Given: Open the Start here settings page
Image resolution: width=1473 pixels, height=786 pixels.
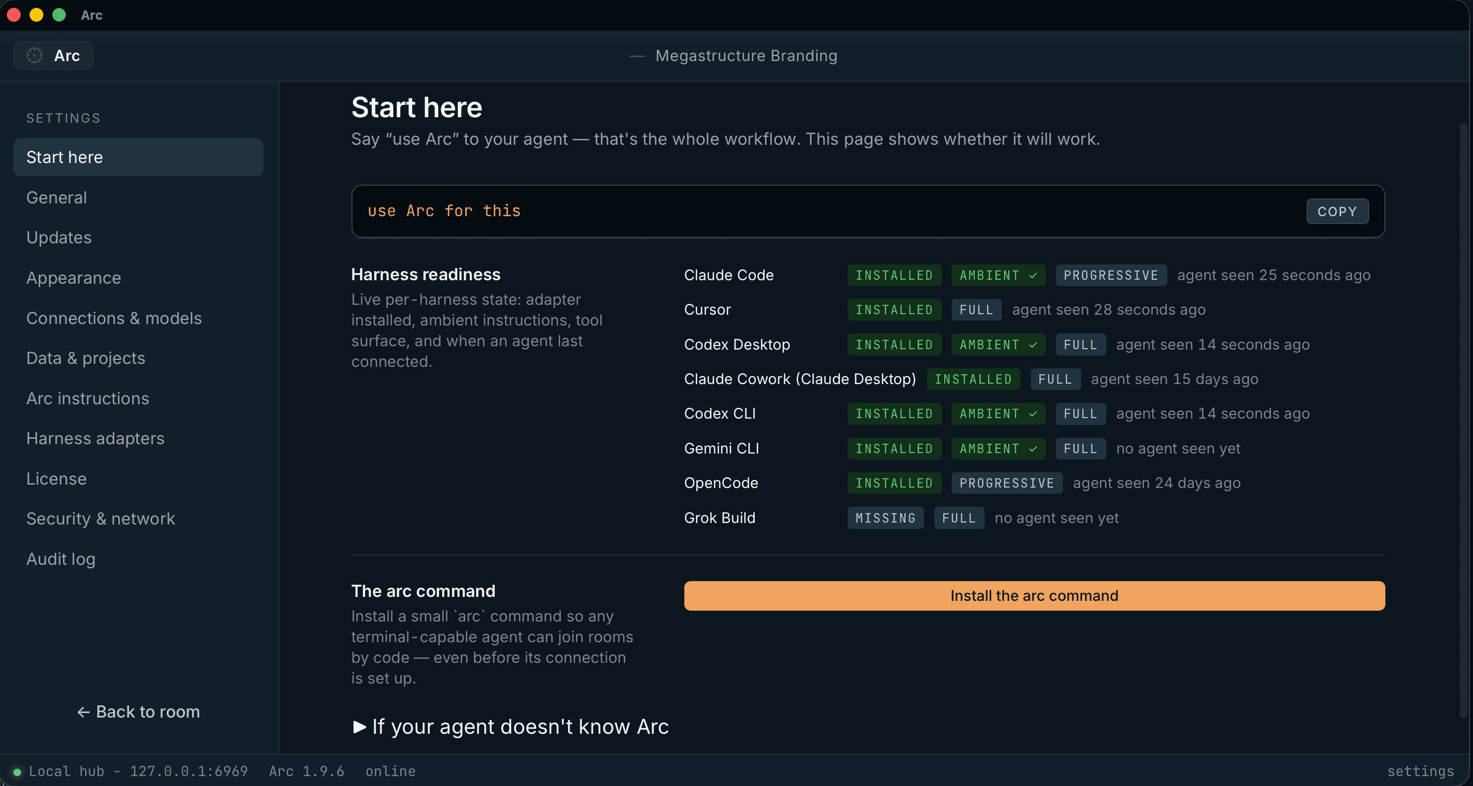Looking at the screenshot, I should tap(138, 157).
